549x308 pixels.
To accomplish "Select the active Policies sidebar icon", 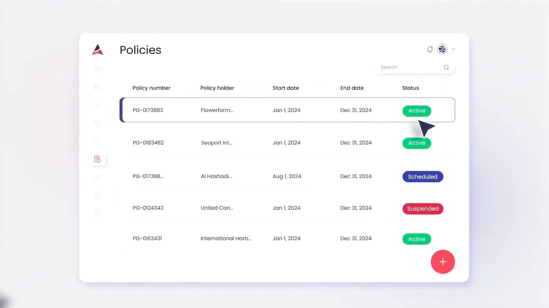I will click(97, 159).
